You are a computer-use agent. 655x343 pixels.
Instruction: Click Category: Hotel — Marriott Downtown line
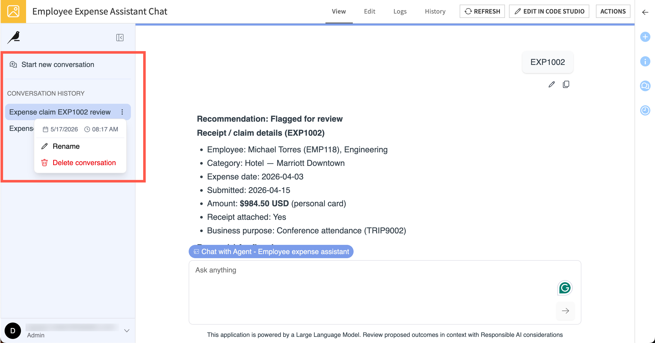click(x=276, y=163)
